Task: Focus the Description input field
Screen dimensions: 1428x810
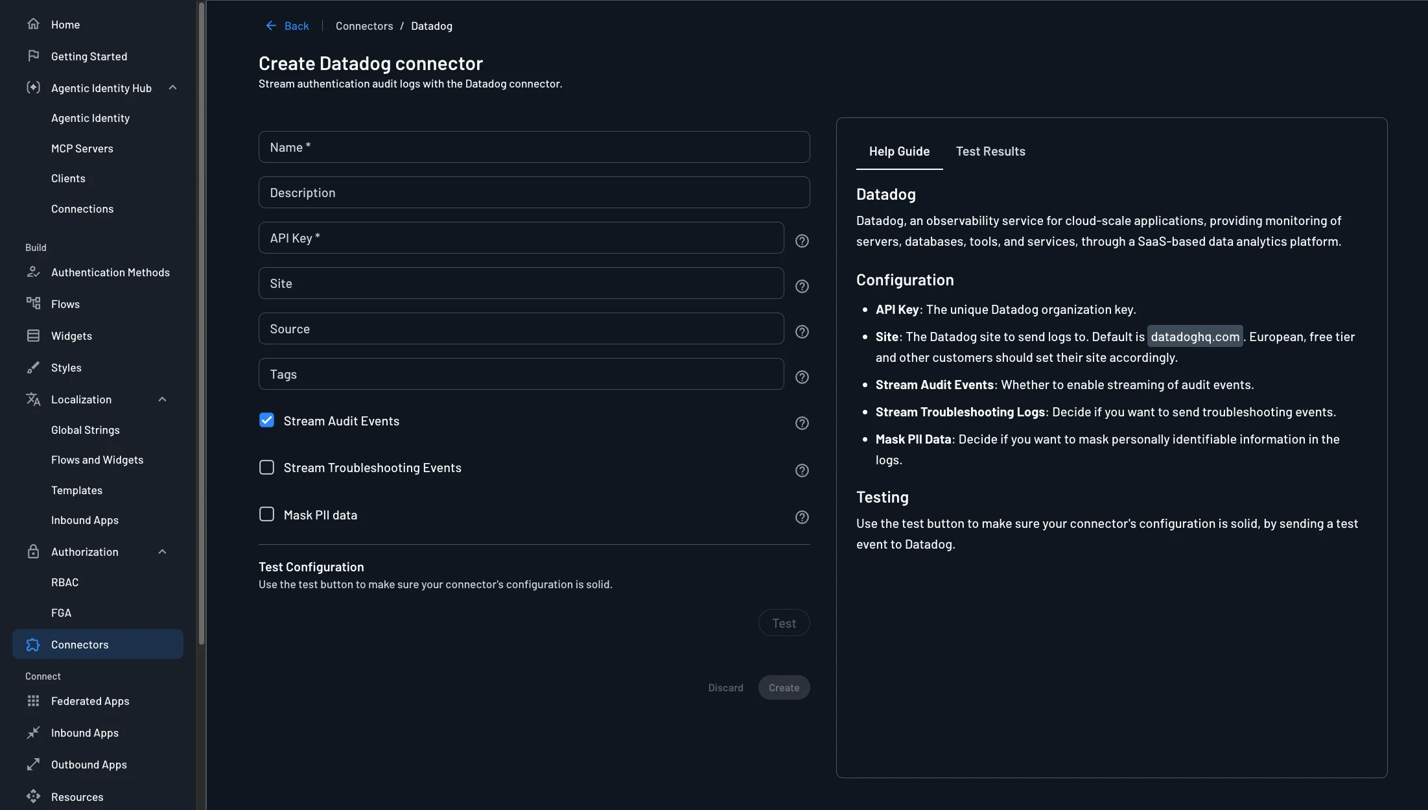Action: click(534, 192)
